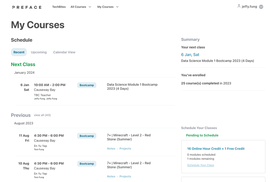270x182 pixels.
Task: Click the PREFACE logo
Action: (27, 7)
